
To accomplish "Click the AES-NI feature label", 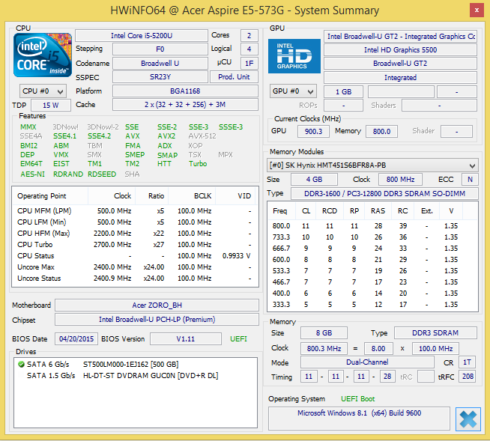I will tap(32, 174).
